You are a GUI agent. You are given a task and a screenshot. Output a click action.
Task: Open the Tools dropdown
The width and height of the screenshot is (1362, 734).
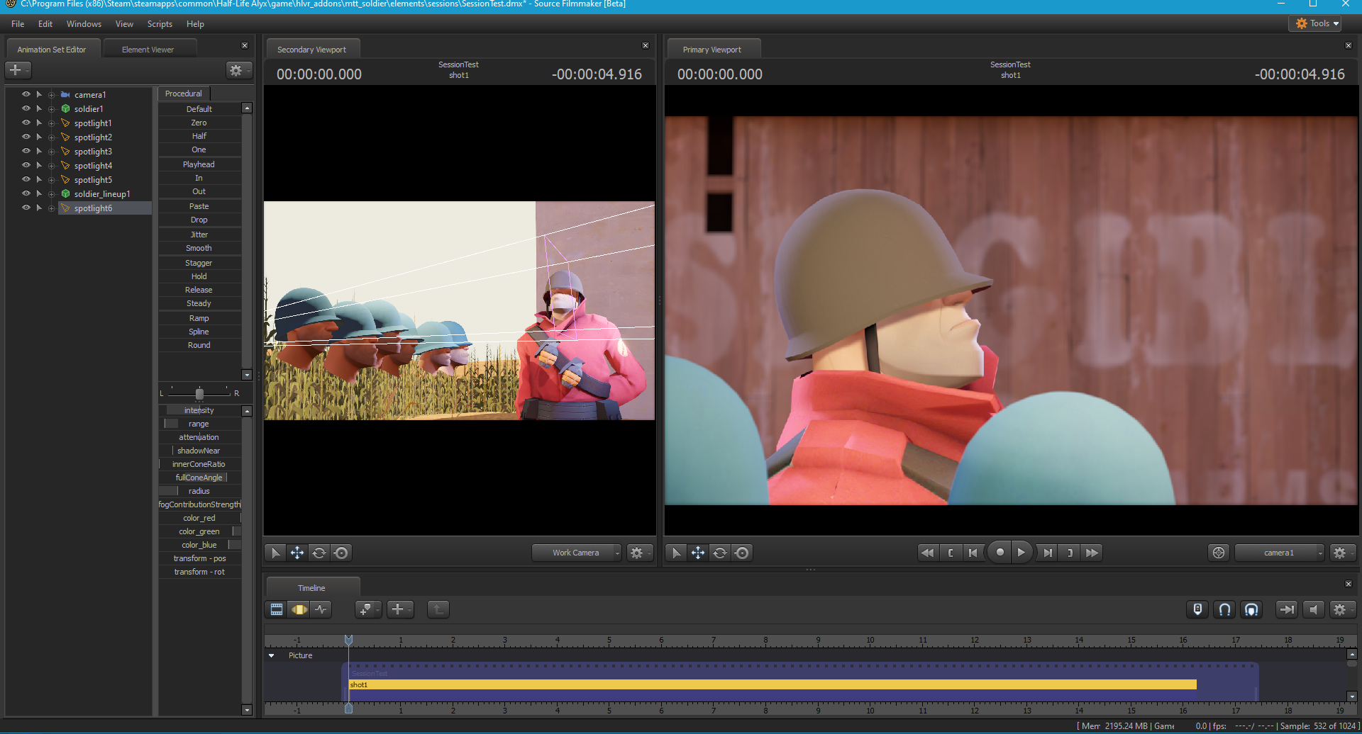click(1315, 23)
